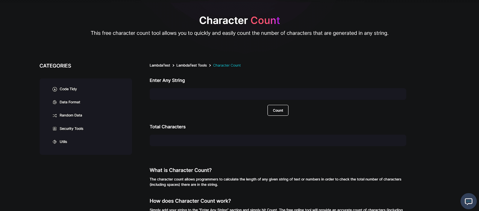Image resolution: width=479 pixels, height=211 pixels.
Task: Select the Code Tidy category icon
Action: [x=54, y=89]
